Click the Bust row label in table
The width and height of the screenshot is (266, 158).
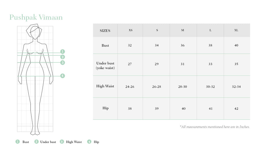point(105,45)
